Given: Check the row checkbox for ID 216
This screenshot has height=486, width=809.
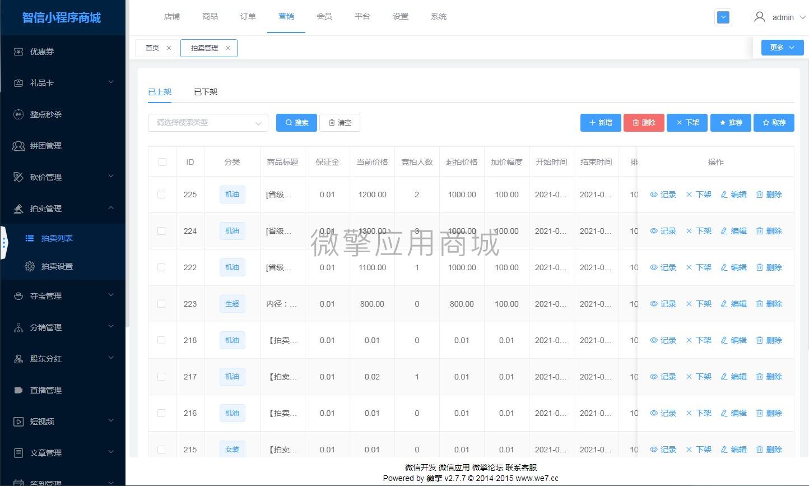Looking at the screenshot, I should 161,413.
